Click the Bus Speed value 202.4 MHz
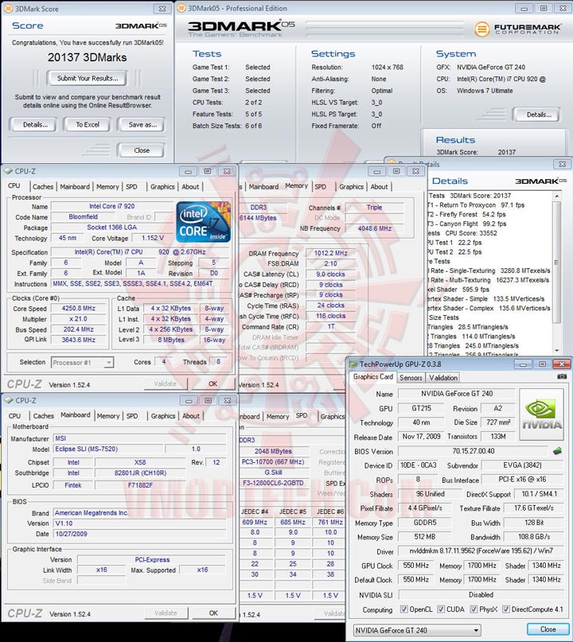573x642 pixels. click(78, 329)
